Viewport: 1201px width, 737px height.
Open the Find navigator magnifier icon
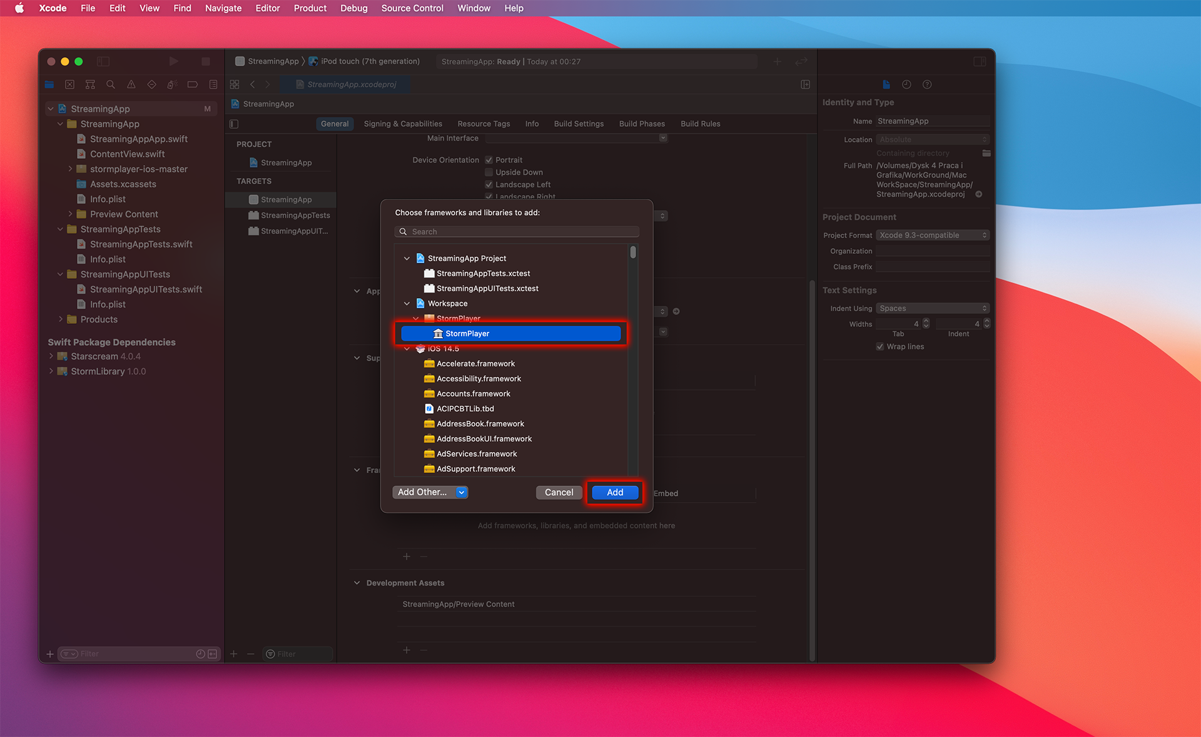pyautogui.click(x=111, y=84)
